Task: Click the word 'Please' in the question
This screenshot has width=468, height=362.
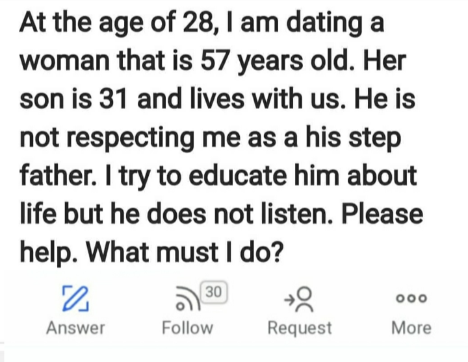Action: [x=382, y=214]
